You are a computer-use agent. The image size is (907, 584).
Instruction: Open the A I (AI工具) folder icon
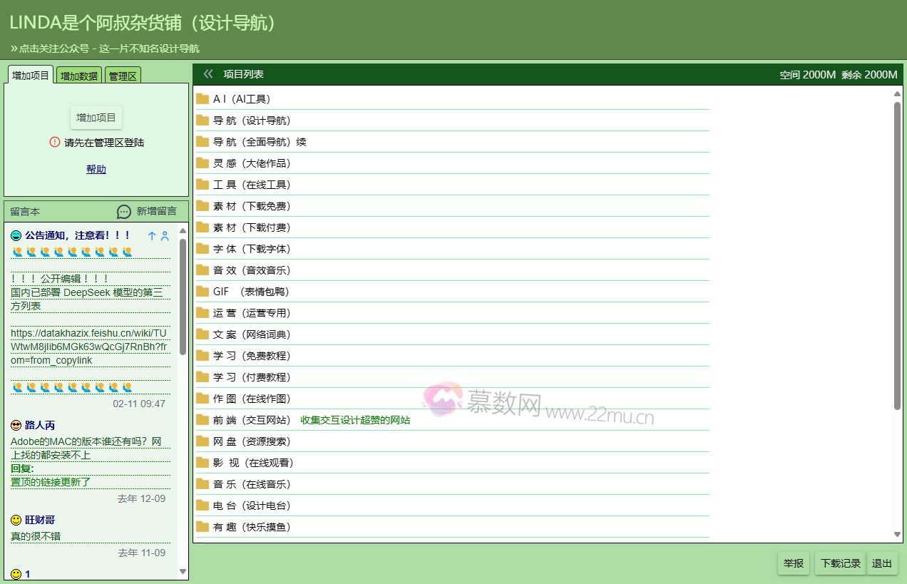tap(203, 99)
